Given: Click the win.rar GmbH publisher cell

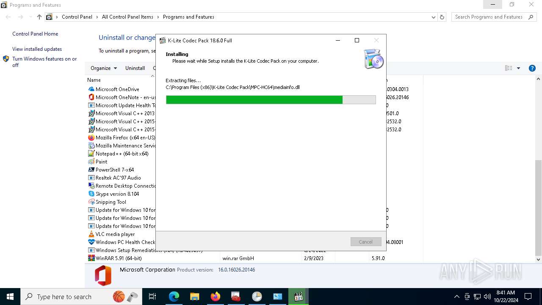Looking at the screenshot, I should (238, 258).
